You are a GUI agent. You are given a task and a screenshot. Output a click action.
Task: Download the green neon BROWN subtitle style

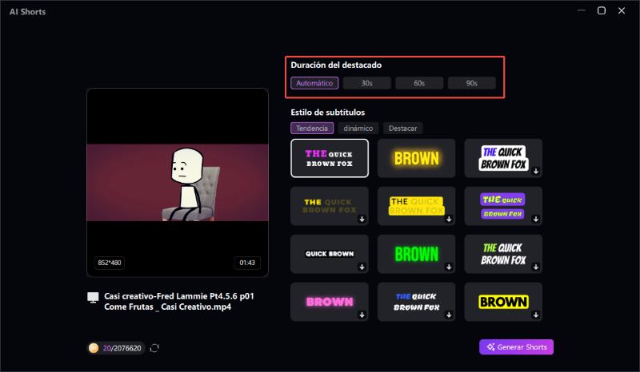(x=449, y=267)
